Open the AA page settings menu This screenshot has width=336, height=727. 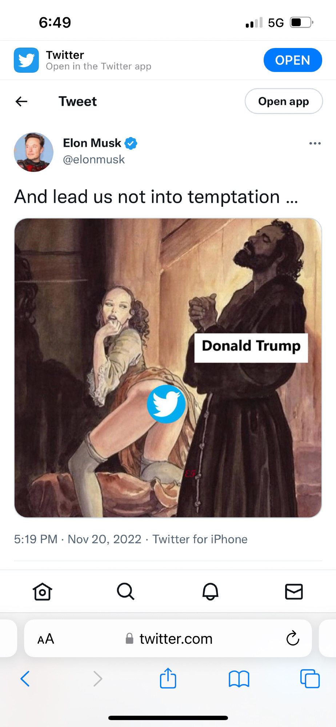pyautogui.click(x=46, y=639)
